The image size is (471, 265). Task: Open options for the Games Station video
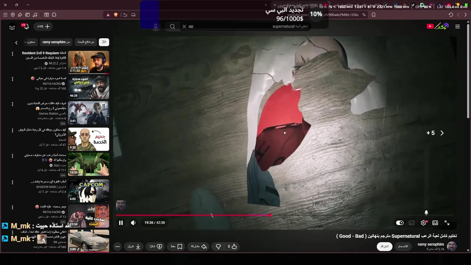[12, 104]
